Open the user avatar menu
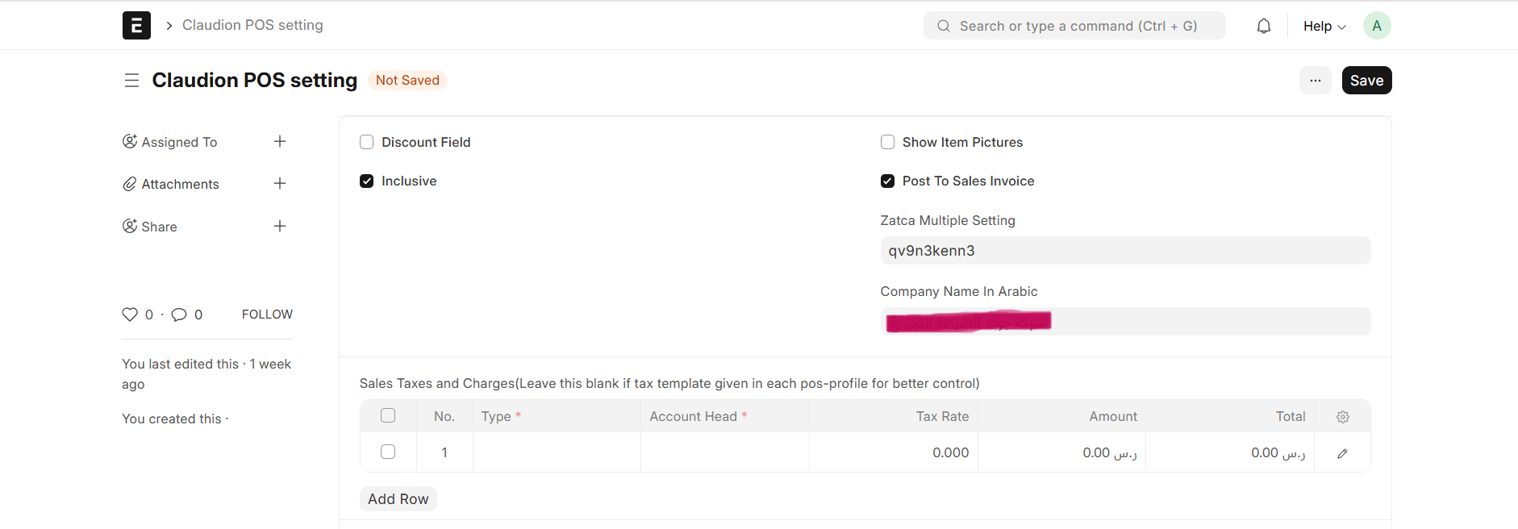 (x=1377, y=26)
